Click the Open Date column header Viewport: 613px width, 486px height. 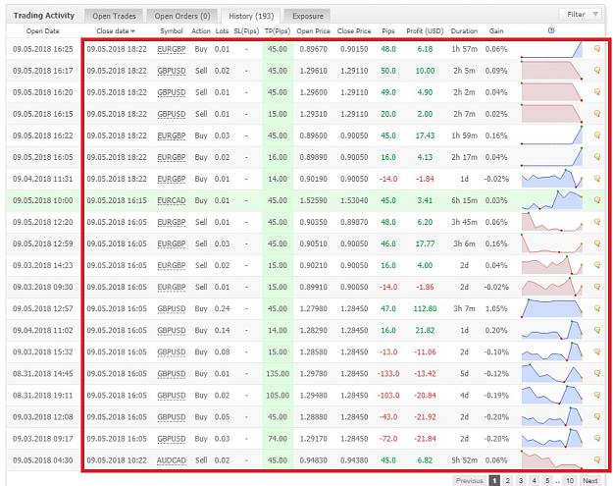pyautogui.click(x=42, y=30)
